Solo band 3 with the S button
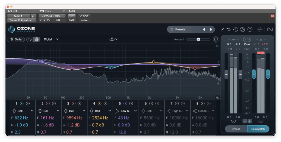 point(79,103)
